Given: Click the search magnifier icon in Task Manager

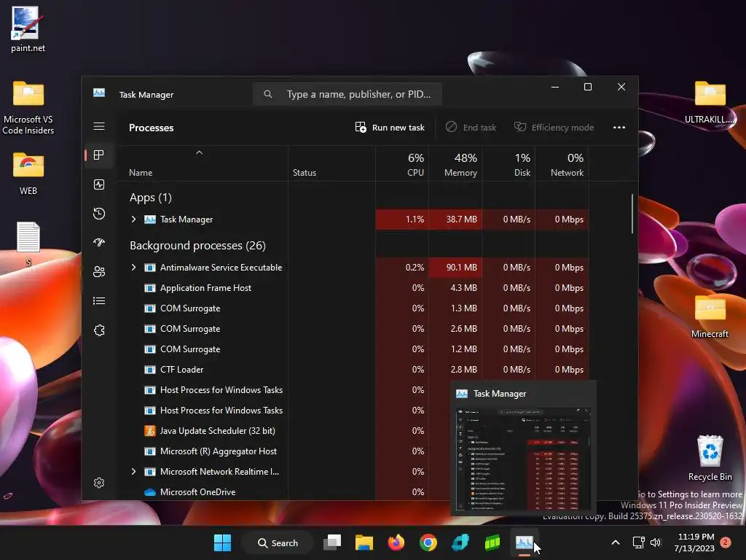Looking at the screenshot, I should point(268,94).
